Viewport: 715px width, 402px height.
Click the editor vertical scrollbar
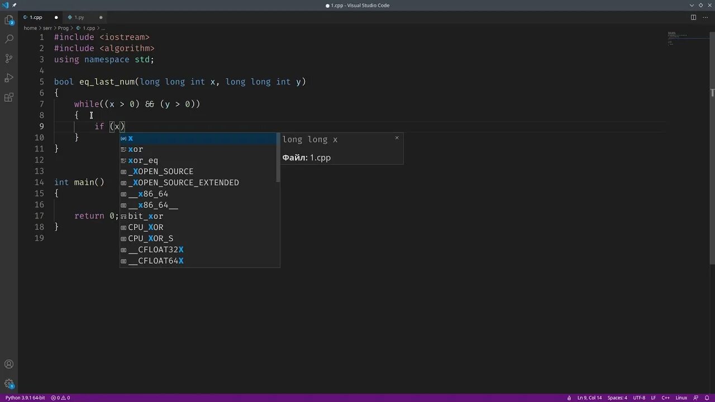click(x=712, y=148)
